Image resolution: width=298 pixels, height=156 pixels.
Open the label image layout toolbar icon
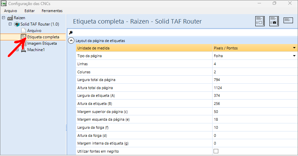tap(274, 21)
